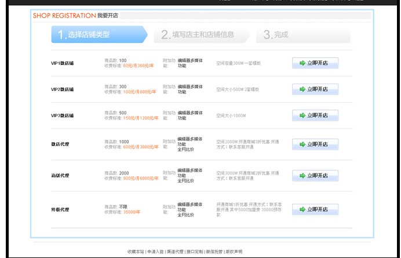Click 空间大小1000M description
Screen dimensions: 401x258
pos(231,116)
